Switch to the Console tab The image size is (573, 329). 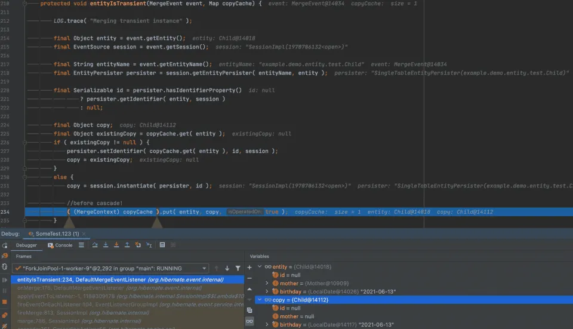tap(60, 245)
